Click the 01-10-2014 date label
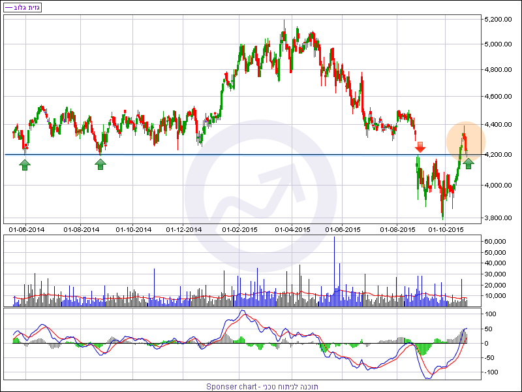This screenshot has height=392, width=522. pyautogui.click(x=134, y=229)
